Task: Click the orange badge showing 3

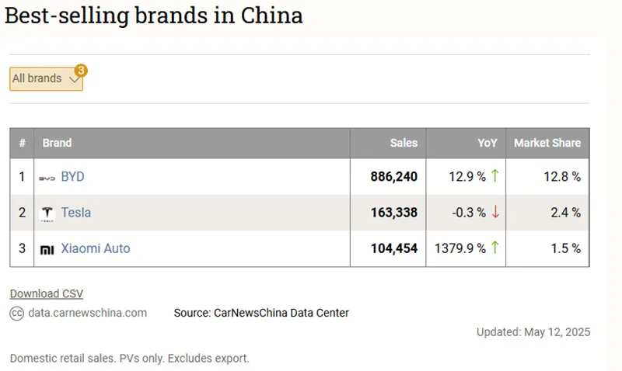Action: [x=81, y=71]
